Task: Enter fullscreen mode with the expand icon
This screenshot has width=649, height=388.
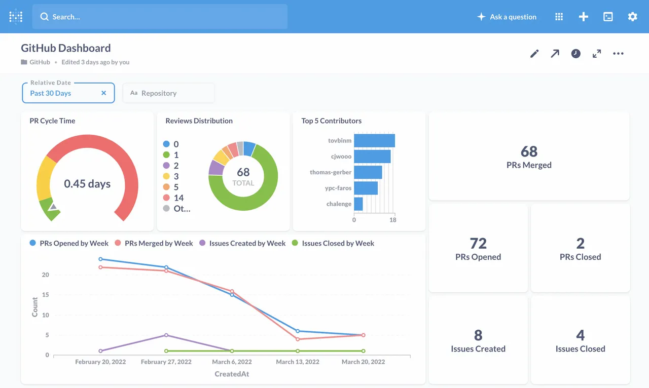Action: point(597,53)
